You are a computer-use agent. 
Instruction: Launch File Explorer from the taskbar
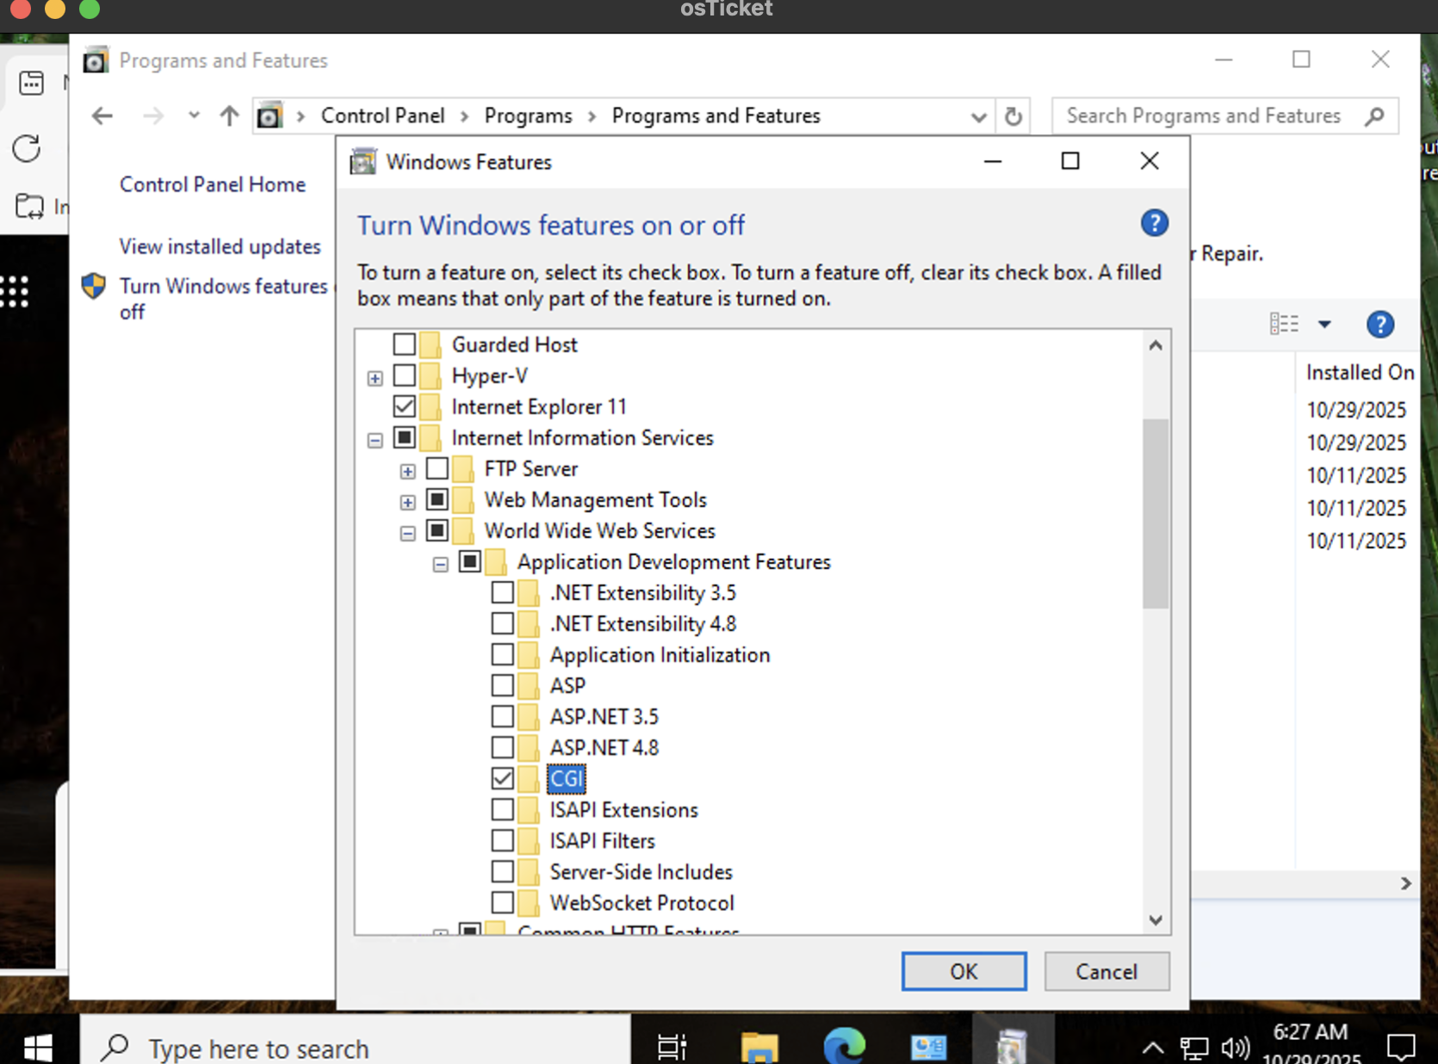(759, 1047)
